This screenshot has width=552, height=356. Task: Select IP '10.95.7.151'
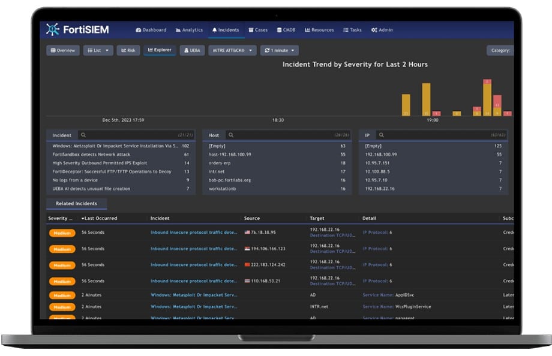pos(433,163)
